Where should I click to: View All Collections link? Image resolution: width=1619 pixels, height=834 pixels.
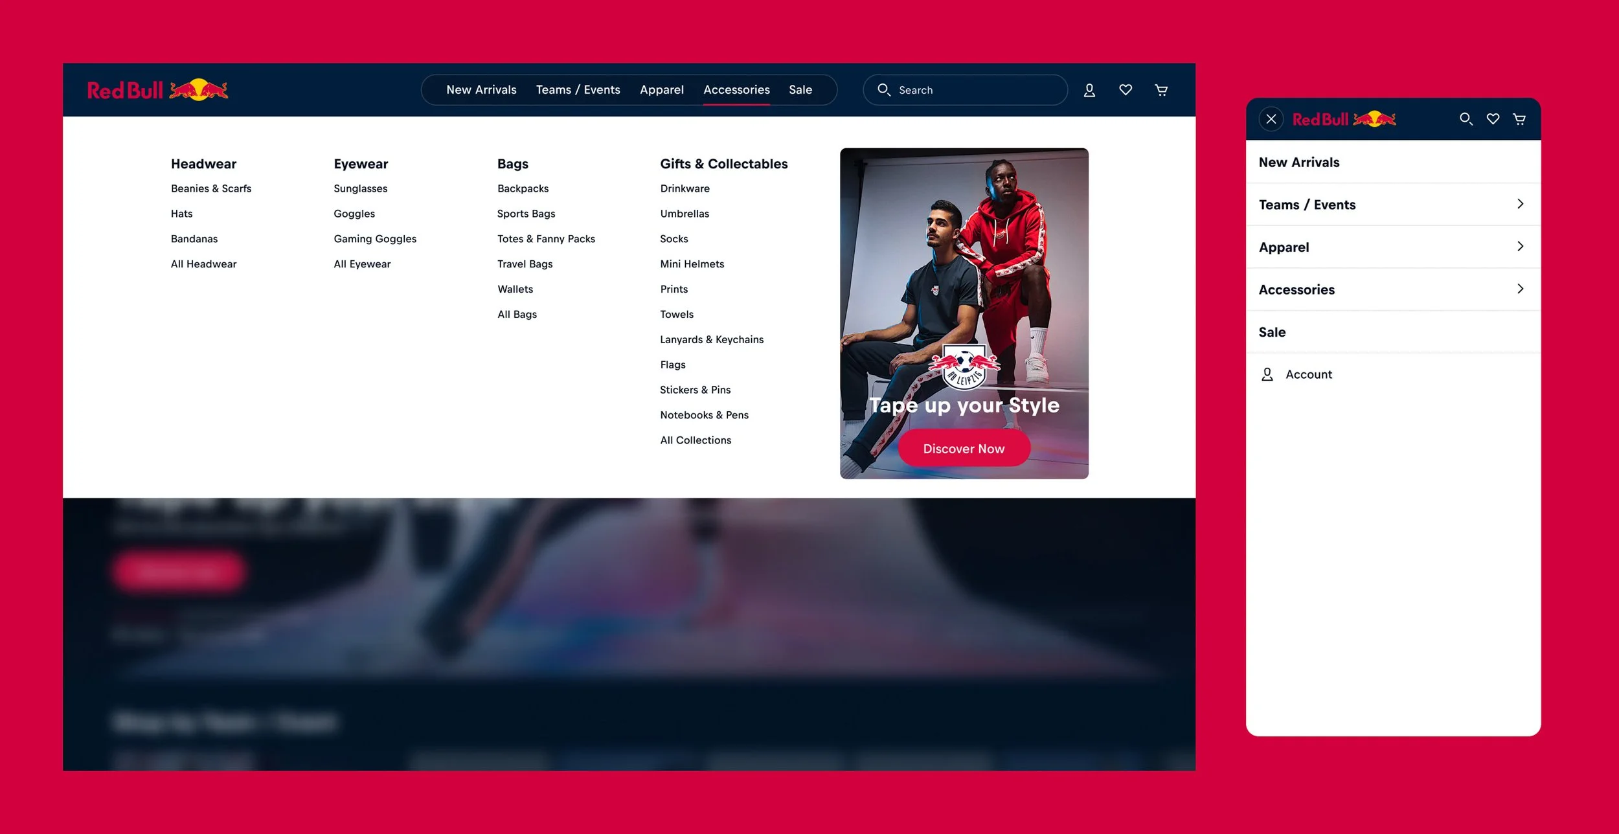click(x=696, y=440)
